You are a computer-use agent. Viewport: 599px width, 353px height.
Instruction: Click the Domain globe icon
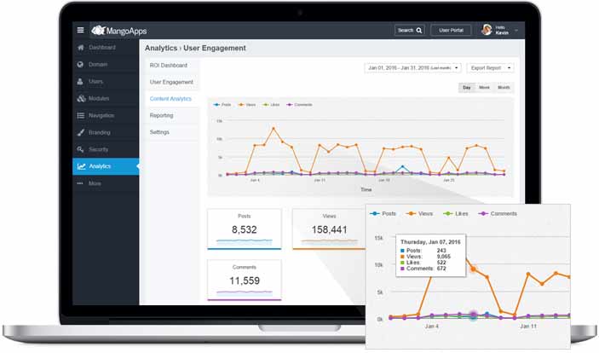point(80,64)
